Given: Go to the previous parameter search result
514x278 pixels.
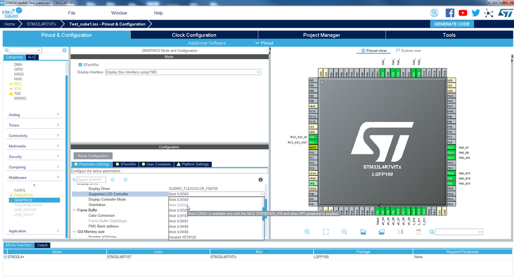Looking at the screenshot, I should pos(112,180).
